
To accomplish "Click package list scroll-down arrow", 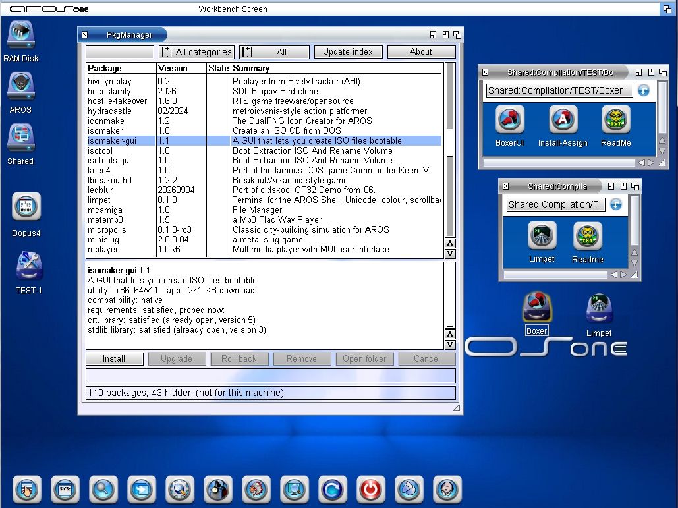I will (450, 254).
